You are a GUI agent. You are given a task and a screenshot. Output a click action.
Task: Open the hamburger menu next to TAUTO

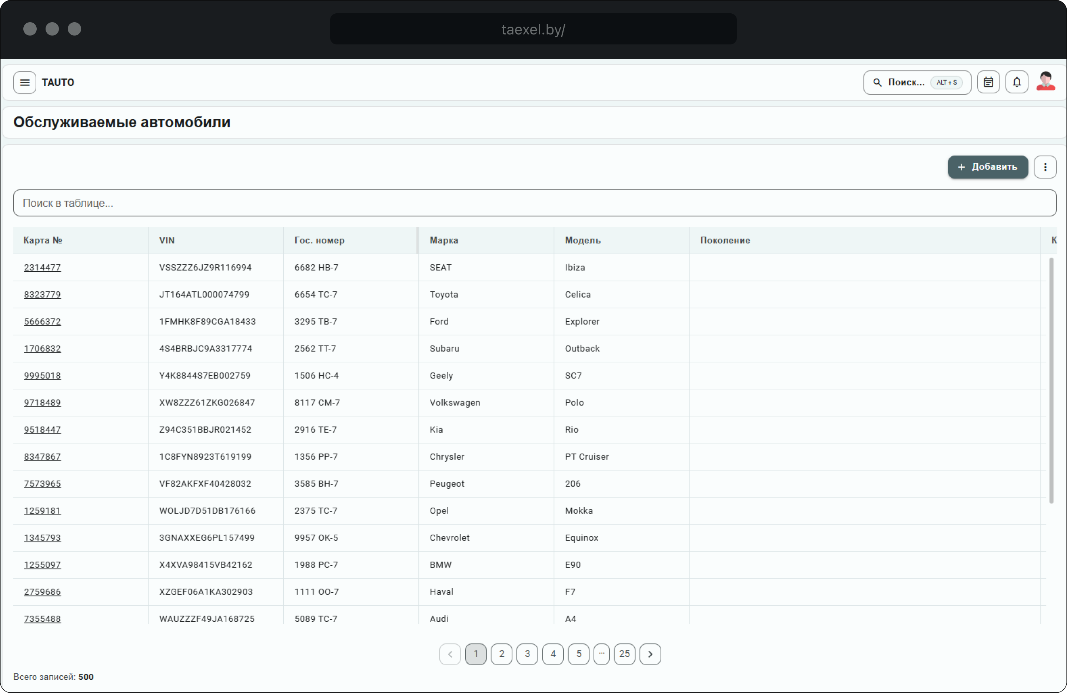(x=25, y=83)
